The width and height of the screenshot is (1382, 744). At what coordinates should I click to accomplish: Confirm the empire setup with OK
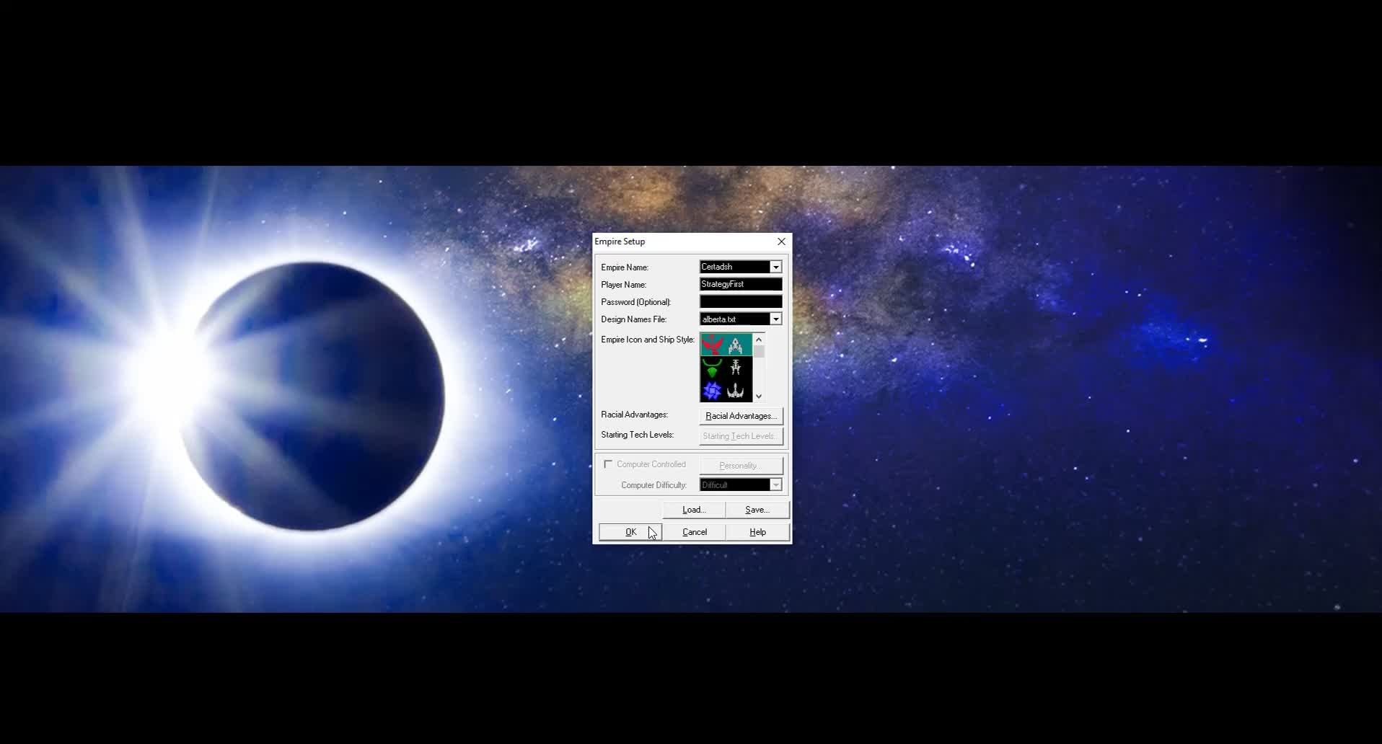pyautogui.click(x=630, y=532)
